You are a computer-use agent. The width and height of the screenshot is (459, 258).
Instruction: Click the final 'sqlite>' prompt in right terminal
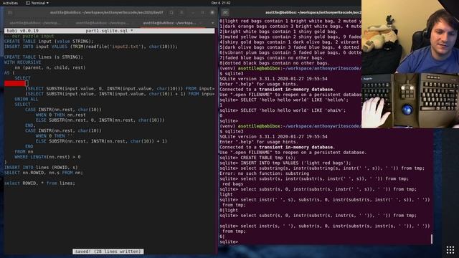[229, 242]
